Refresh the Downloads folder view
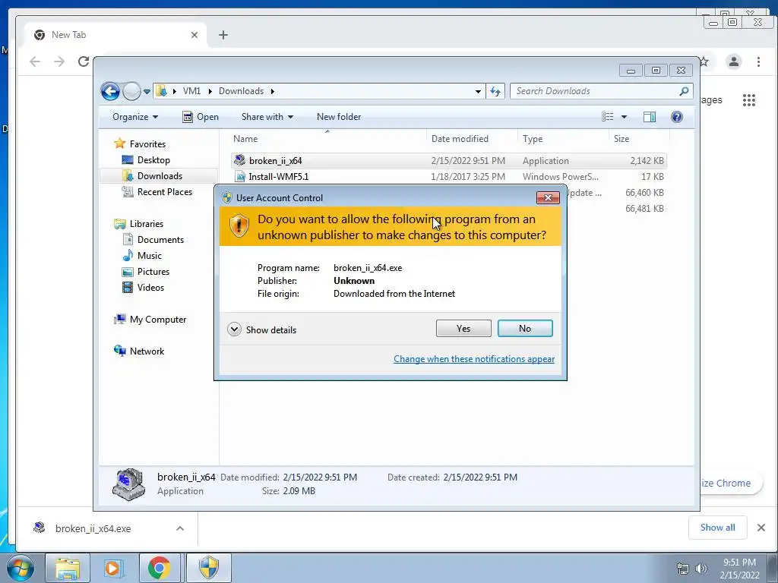Screen dimensions: 778x583 tap(495, 91)
